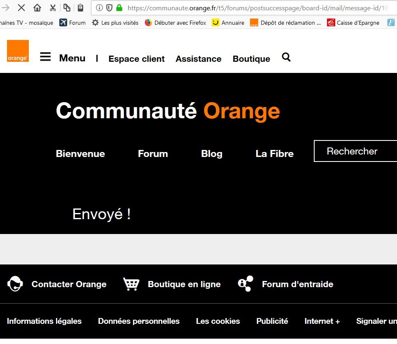The width and height of the screenshot is (397, 344).
Task: Click the shopping cart Boutique en ligne icon
Action: tap(131, 284)
